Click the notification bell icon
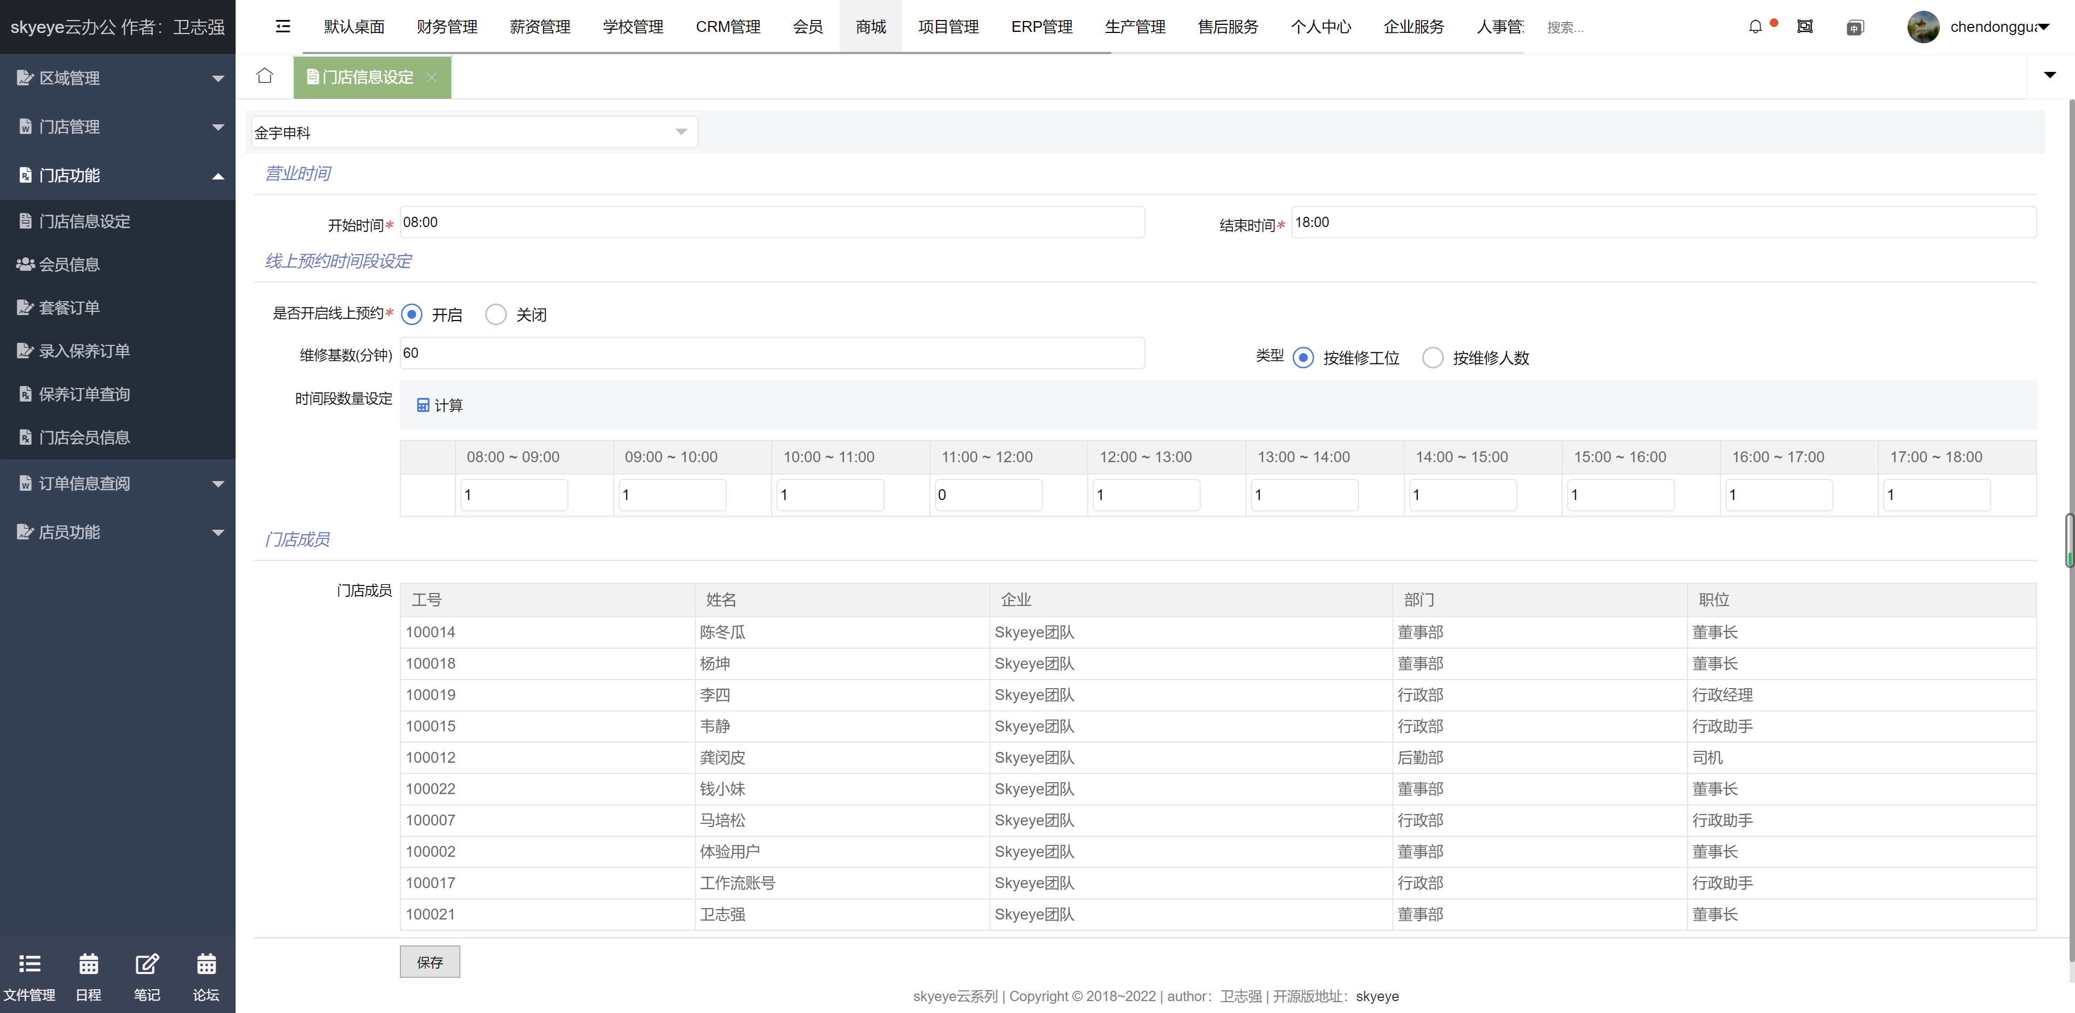Viewport: 2075px width, 1013px height. coord(1755,26)
